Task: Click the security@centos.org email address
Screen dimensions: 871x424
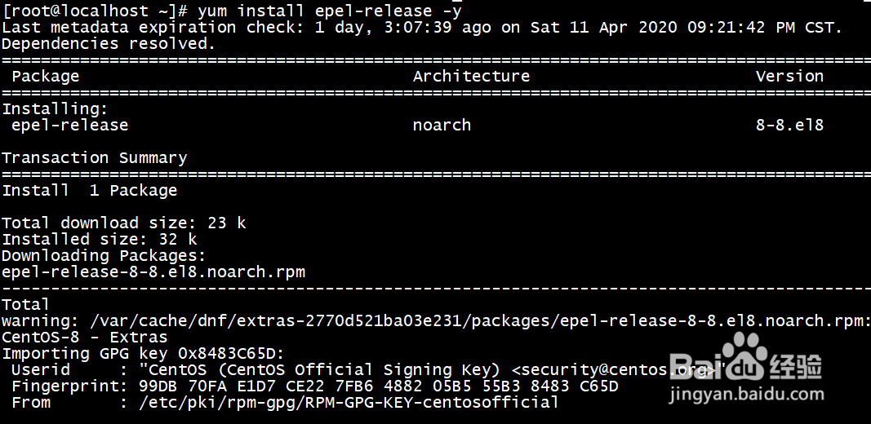Action: pyautogui.click(x=612, y=369)
